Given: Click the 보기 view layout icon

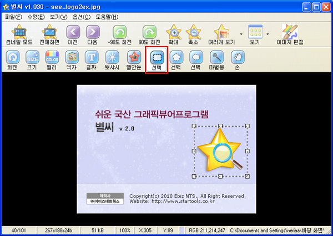Looking at the screenshot, I should point(255,34).
